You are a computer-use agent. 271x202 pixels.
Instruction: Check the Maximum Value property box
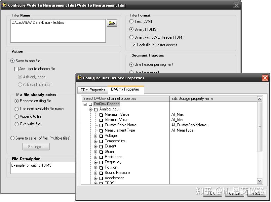point(101,115)
